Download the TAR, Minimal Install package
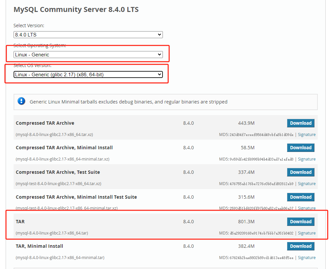The image size is (336, 269). tap(301, 246)
